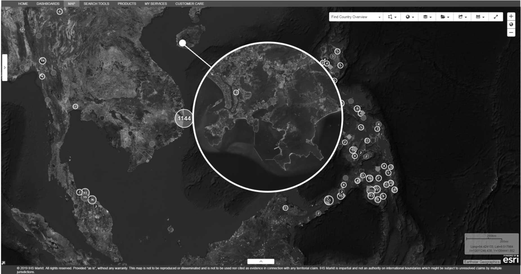The width and height of the screenshot is (521, 274).
Task: Open the SEARCH TOOLS menu
Action: (x=96, y=4)
